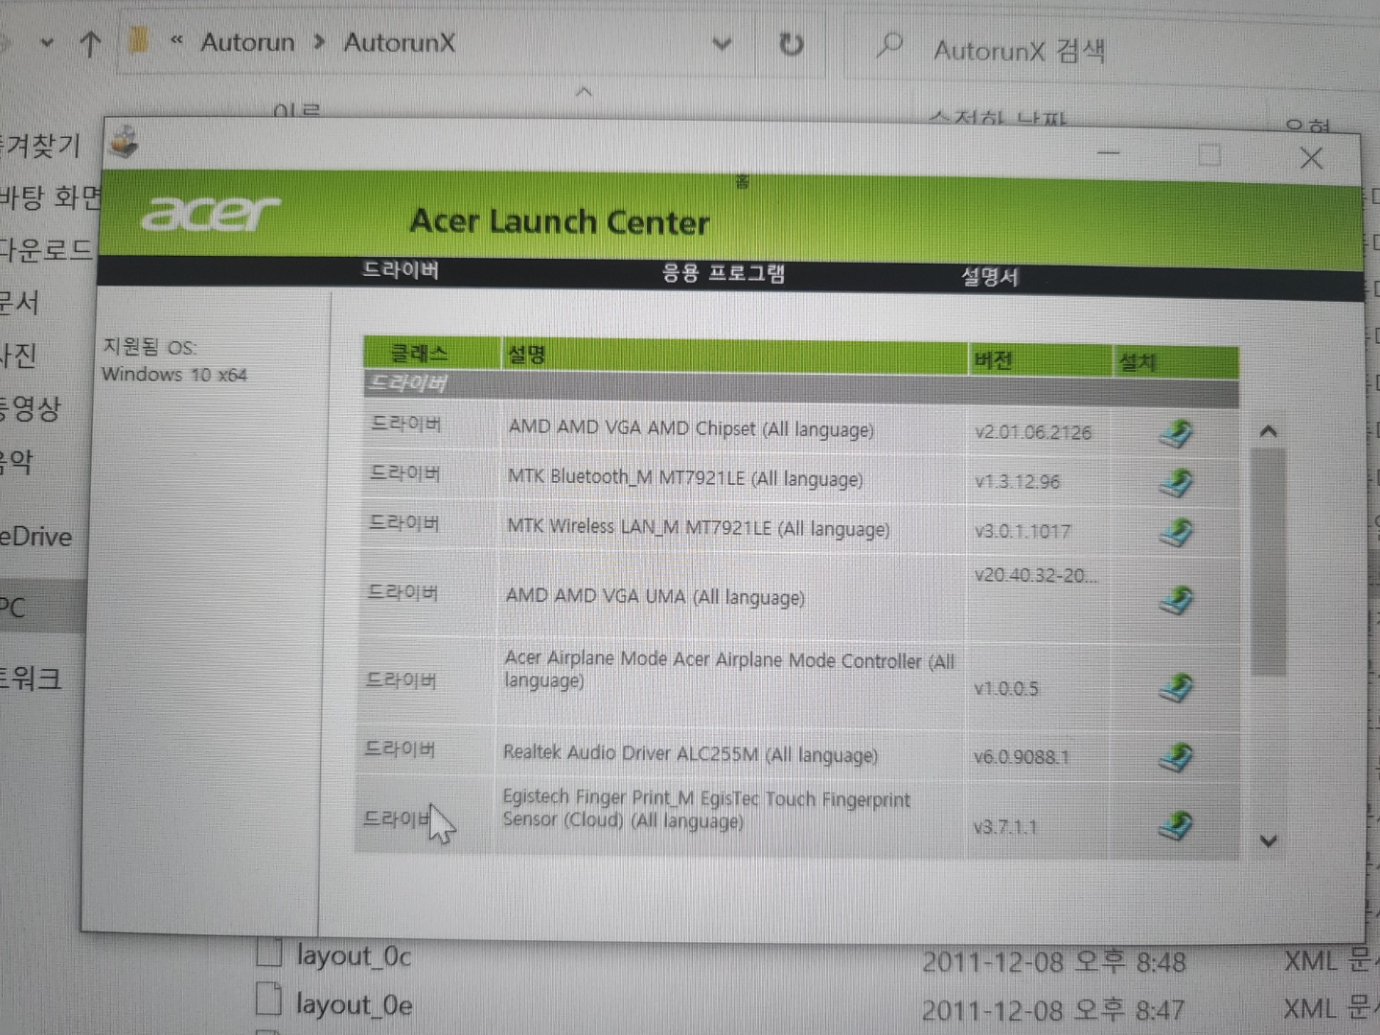This screenshot has width=1380, height=1035.
Task: Install the AMD Chipset driver
Action: click(x=1176, y=433)
